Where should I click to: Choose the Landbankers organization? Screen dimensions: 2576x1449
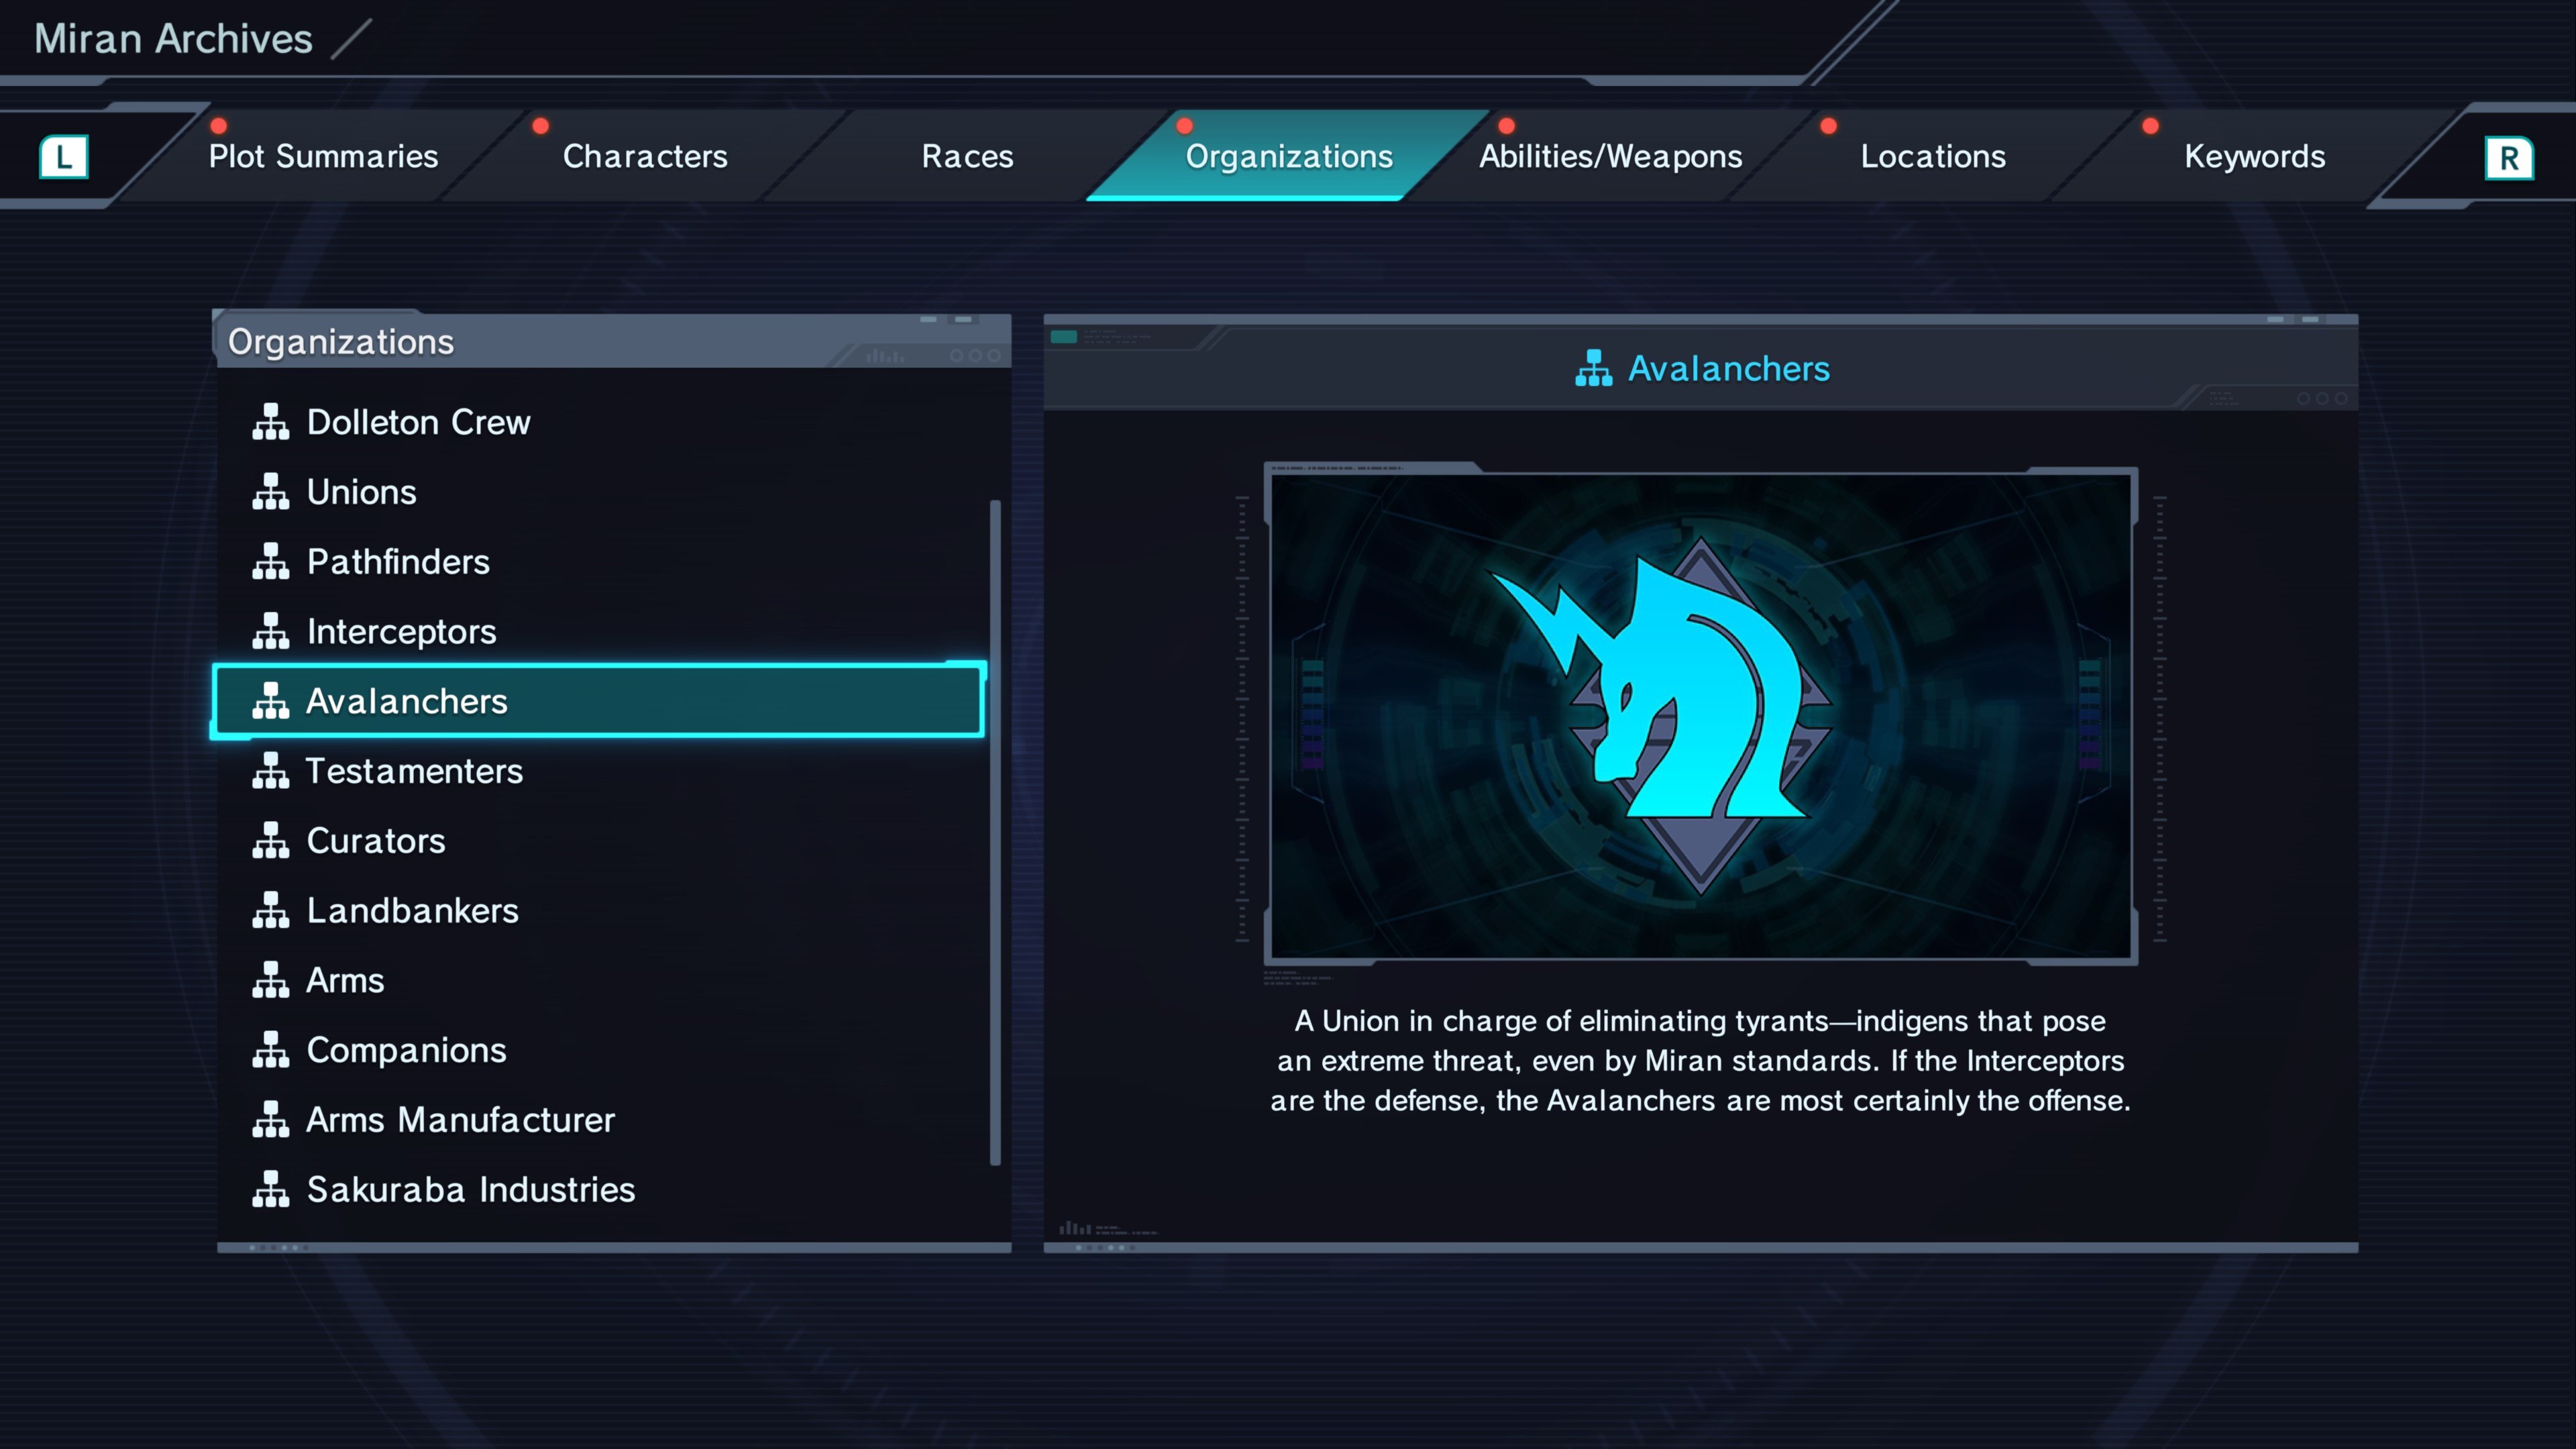[x=412, y=911]
